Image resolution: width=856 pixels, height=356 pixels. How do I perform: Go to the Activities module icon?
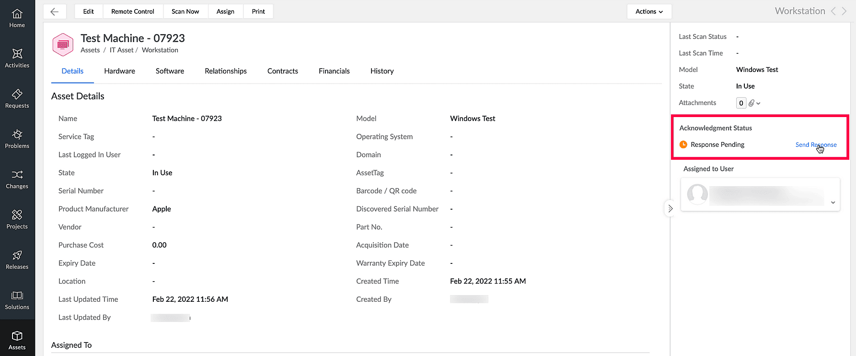click(x=17, y=54)
